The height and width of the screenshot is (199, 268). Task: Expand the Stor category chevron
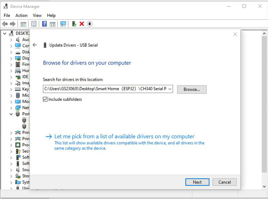coord(11,176)
